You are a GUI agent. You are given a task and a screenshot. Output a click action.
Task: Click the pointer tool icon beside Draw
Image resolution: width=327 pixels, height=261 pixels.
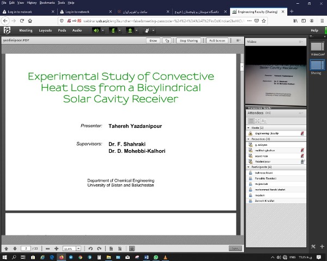[167, 41]
